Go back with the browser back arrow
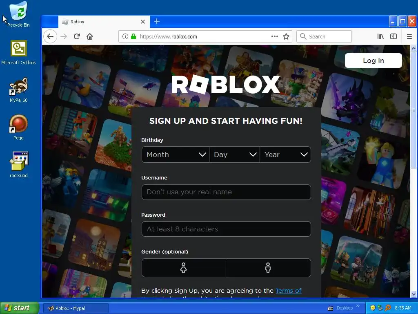This screenshot has width=418, height=314. pos(50,36)
